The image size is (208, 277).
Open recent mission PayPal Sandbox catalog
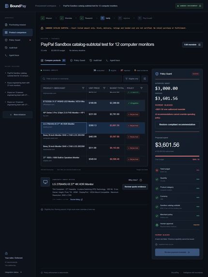(x=17, y=74)
